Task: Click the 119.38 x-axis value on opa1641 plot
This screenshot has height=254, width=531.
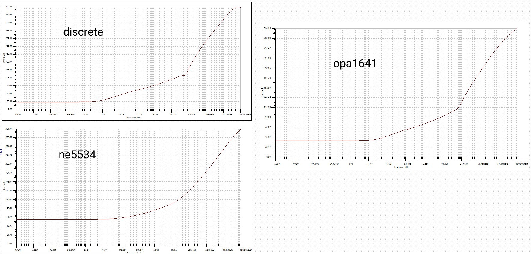Action: pos(389,164)
